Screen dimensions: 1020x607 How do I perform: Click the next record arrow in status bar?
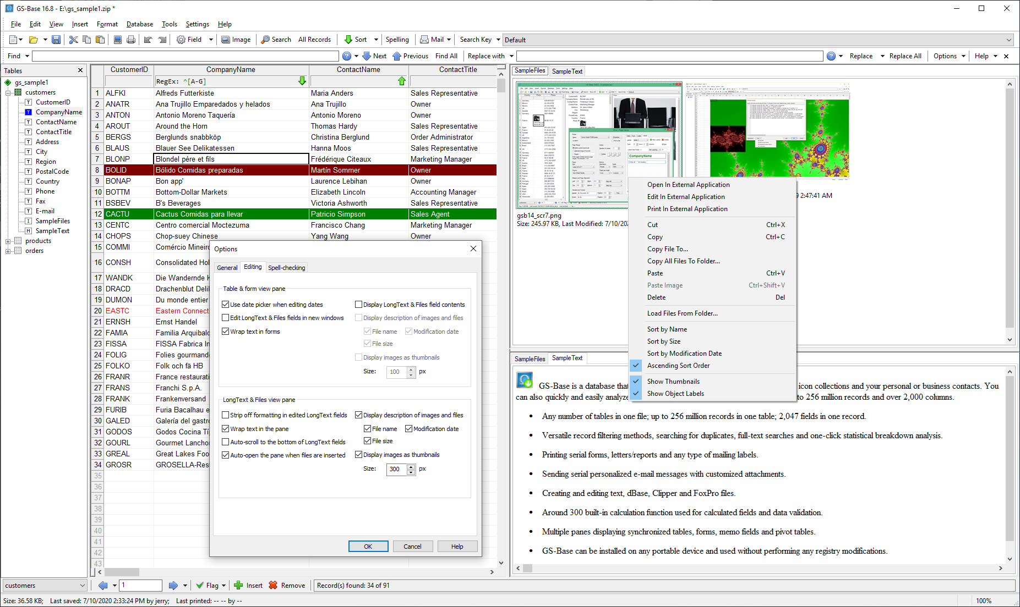click(x=173, y=586)
